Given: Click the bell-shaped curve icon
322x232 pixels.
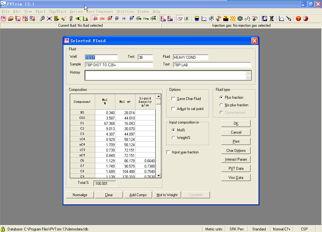Looking at the screenshot, I should (x=281, y=19).
